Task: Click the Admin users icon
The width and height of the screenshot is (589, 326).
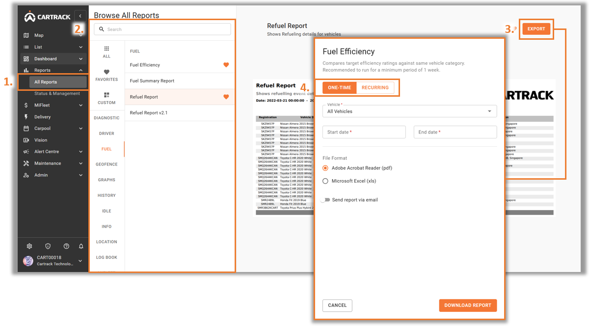Action: click(x=26, y=175)
